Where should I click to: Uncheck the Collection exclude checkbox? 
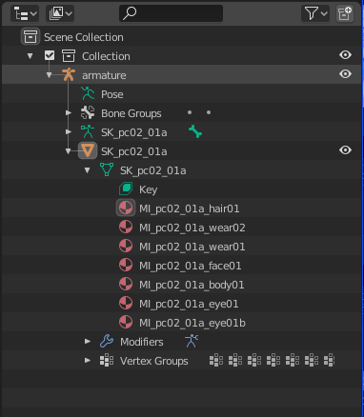point(50,56)
